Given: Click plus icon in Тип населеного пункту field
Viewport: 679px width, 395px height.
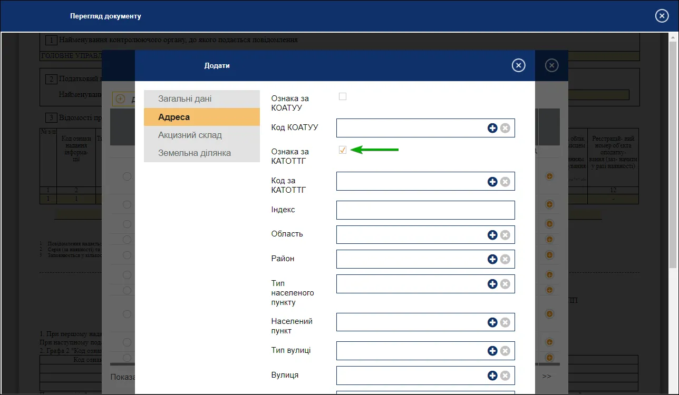Looking at the screenshot, I should coord(492,284).
